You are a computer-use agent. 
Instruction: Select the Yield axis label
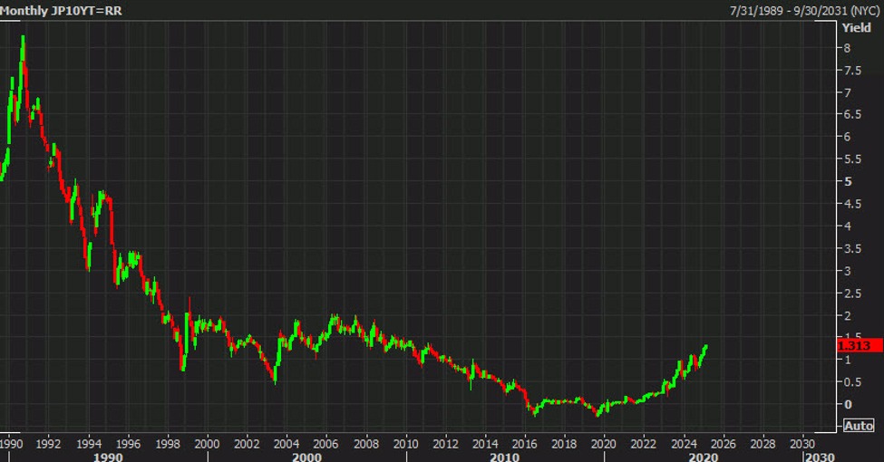[856, 28]
